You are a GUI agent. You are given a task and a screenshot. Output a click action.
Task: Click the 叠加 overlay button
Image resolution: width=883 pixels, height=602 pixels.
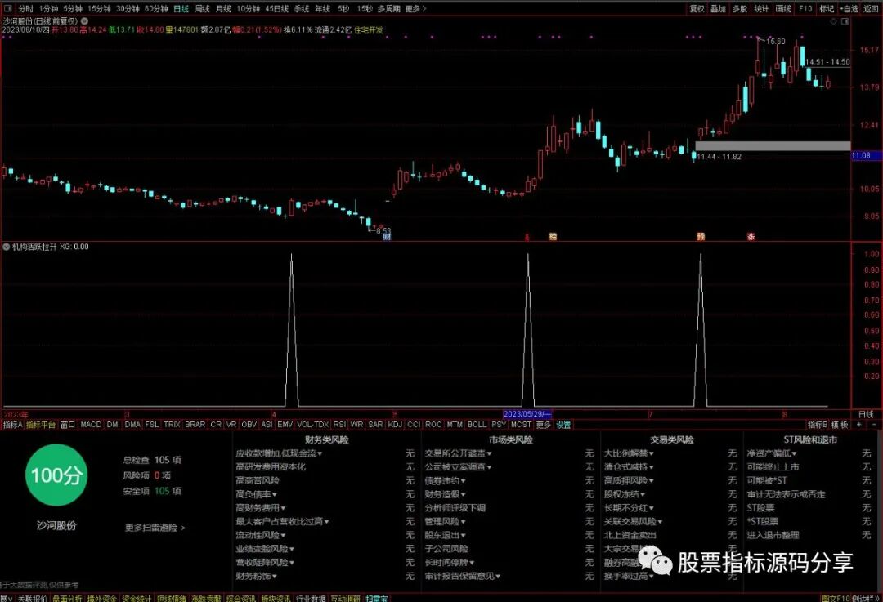coord(718,8)
